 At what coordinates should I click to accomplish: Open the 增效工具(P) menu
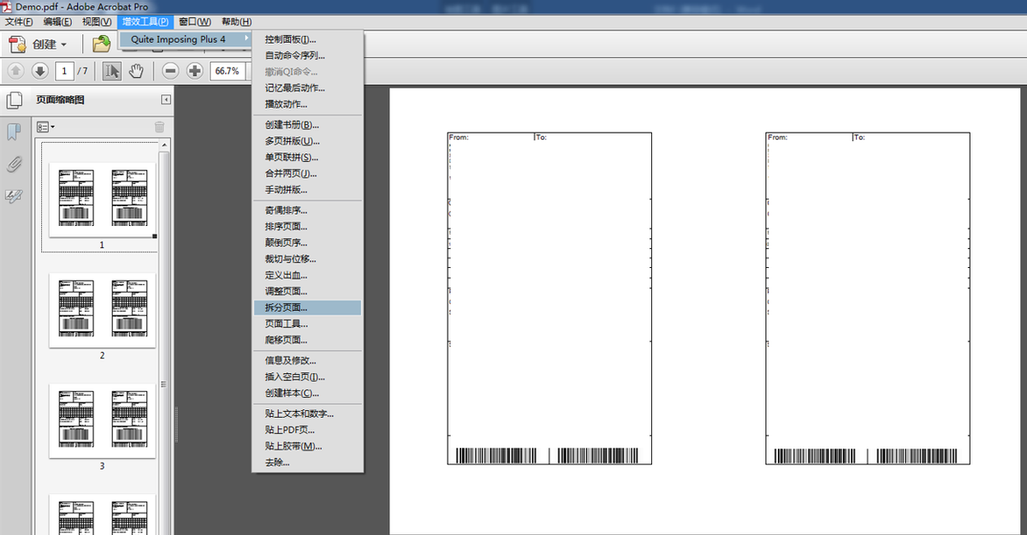point(145,21)
